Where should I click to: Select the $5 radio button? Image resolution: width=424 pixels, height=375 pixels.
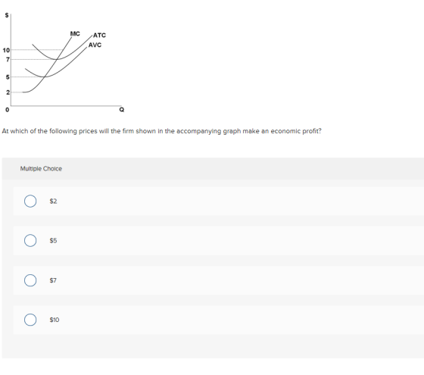30,241
